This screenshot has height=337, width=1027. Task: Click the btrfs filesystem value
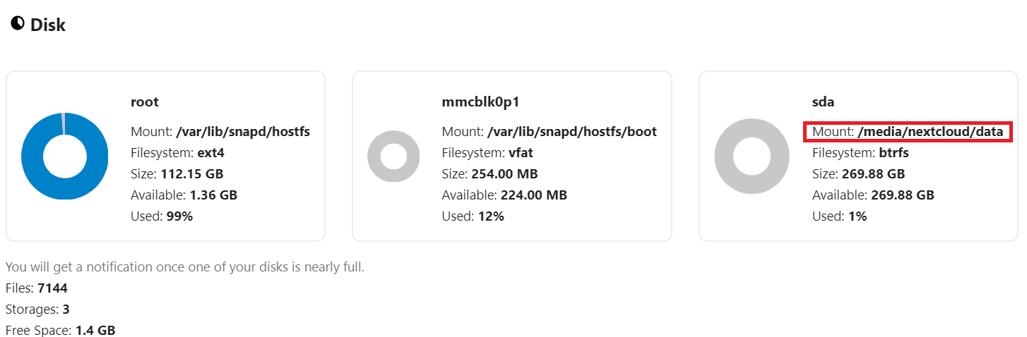click(x=894, y=153)
